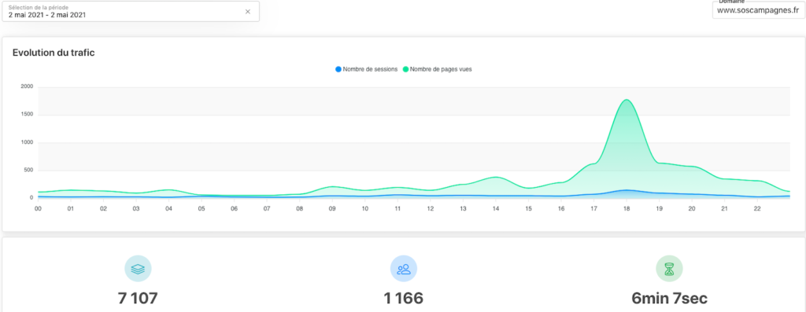This screenshot has height=312, width=806.
Task: Click the y-axis label 2000
Action: [x=28, y=86]
